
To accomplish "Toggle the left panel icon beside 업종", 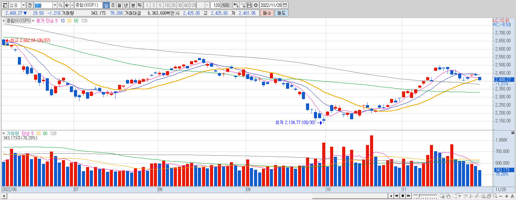I will (x=5, y=5).
